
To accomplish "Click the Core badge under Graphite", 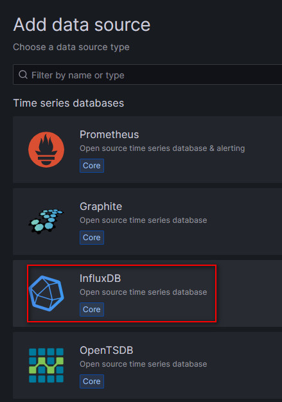I will [92, 238].
